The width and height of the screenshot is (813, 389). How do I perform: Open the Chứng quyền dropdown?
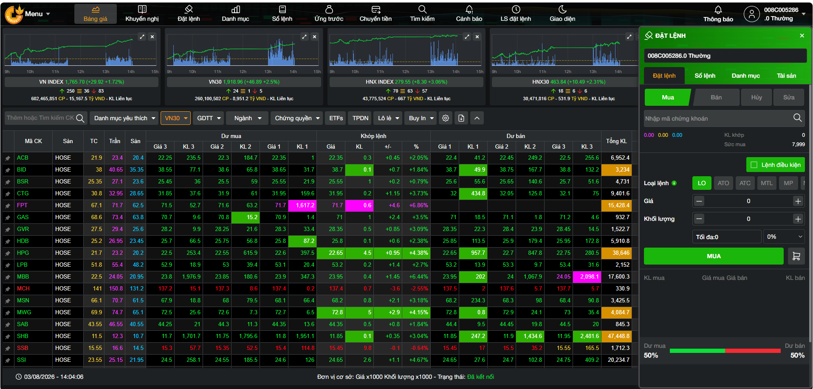pos(297,118)
